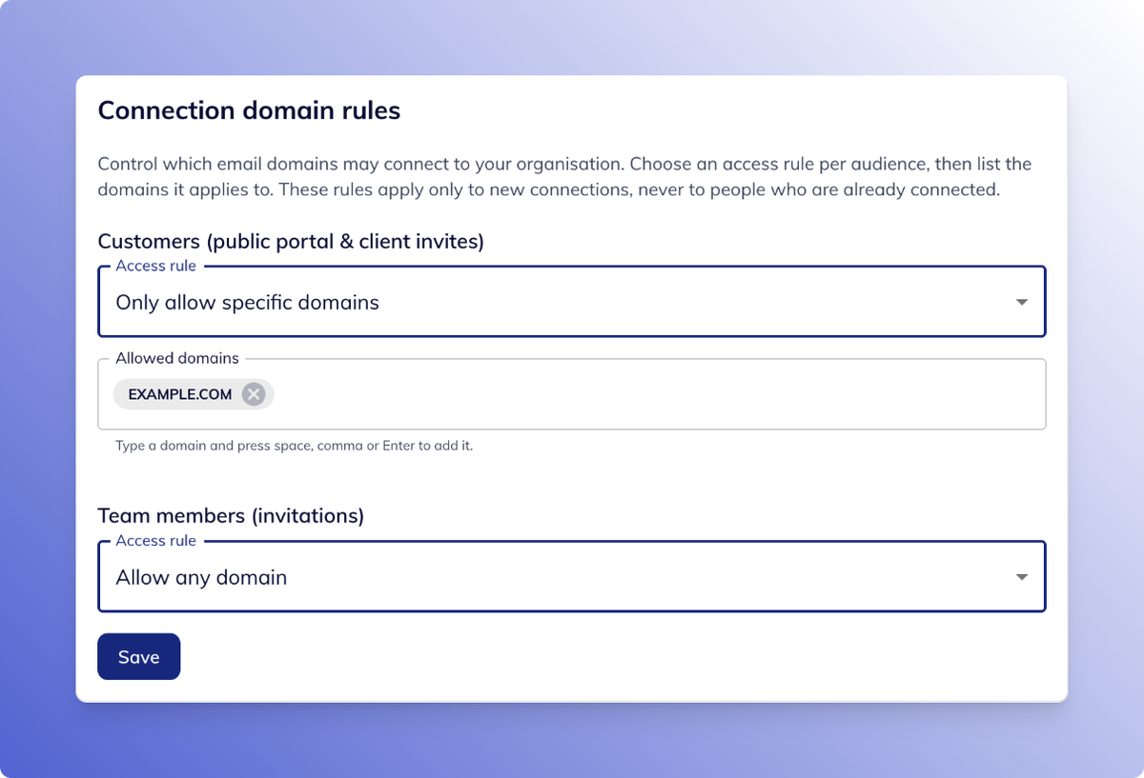This screenshot has height=778, width=1144.
Task: Click the "Connection domain rules" heading
Action: [x=249, y=110]
